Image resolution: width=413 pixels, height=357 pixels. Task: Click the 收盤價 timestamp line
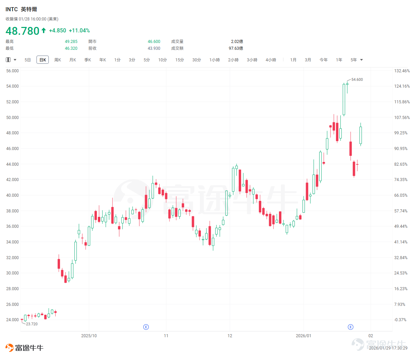click(x=32, y=19)
